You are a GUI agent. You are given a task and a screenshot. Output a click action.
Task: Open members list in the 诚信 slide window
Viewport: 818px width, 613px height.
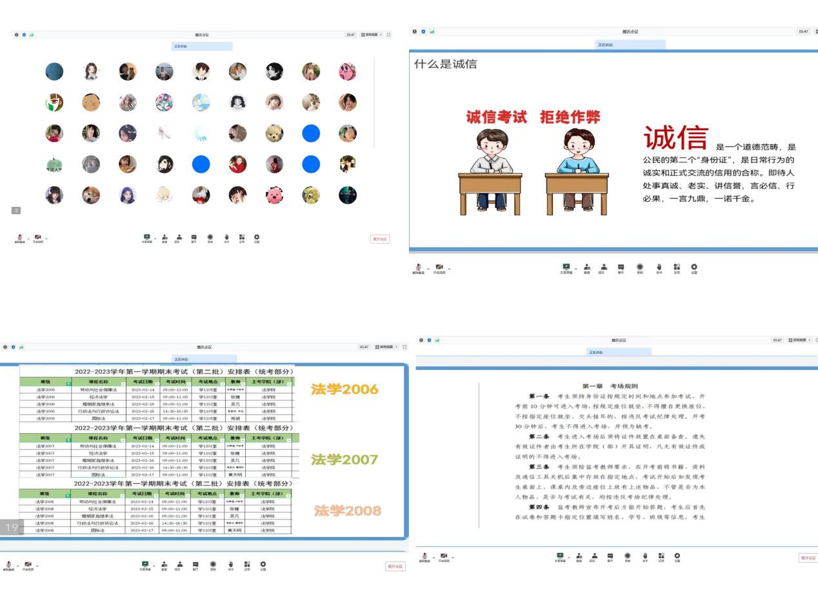click(x=604, y=267)
